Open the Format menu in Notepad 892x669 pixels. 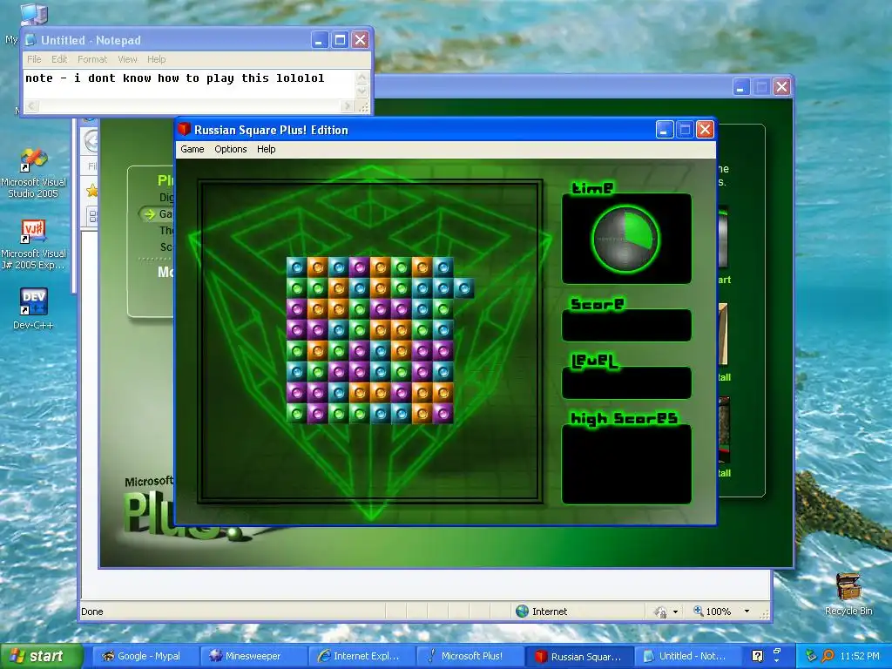point(92,59)
